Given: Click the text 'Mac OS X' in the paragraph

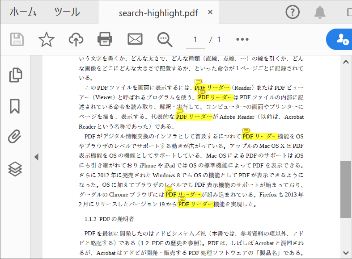Looking at the screenshot, I should click(x=272, y=146).
